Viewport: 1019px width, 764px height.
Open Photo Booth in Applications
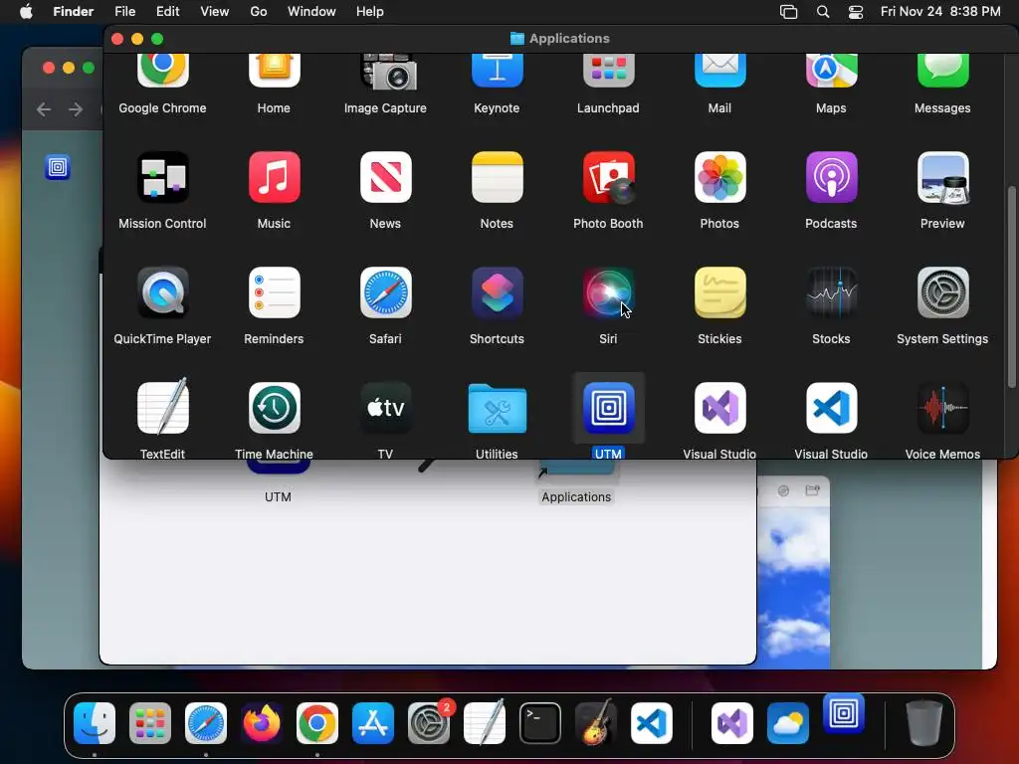(x=608, y=177)
